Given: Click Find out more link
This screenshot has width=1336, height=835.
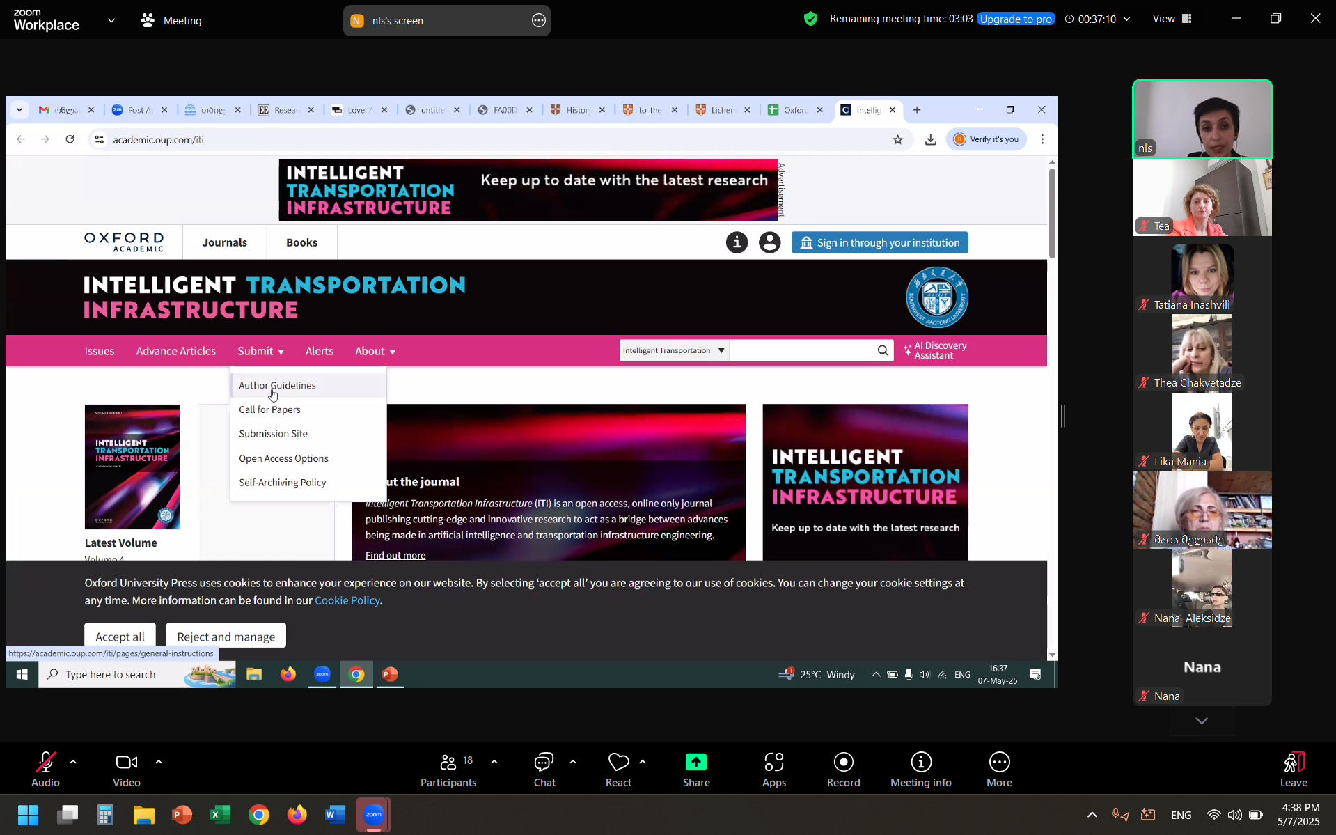Looking at the screenshot, I should click(395, 555).
